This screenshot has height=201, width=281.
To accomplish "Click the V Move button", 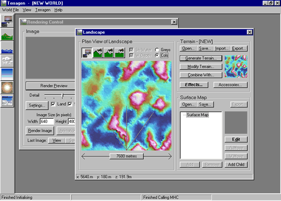I will pyautogui.click(x=236, y=156).
